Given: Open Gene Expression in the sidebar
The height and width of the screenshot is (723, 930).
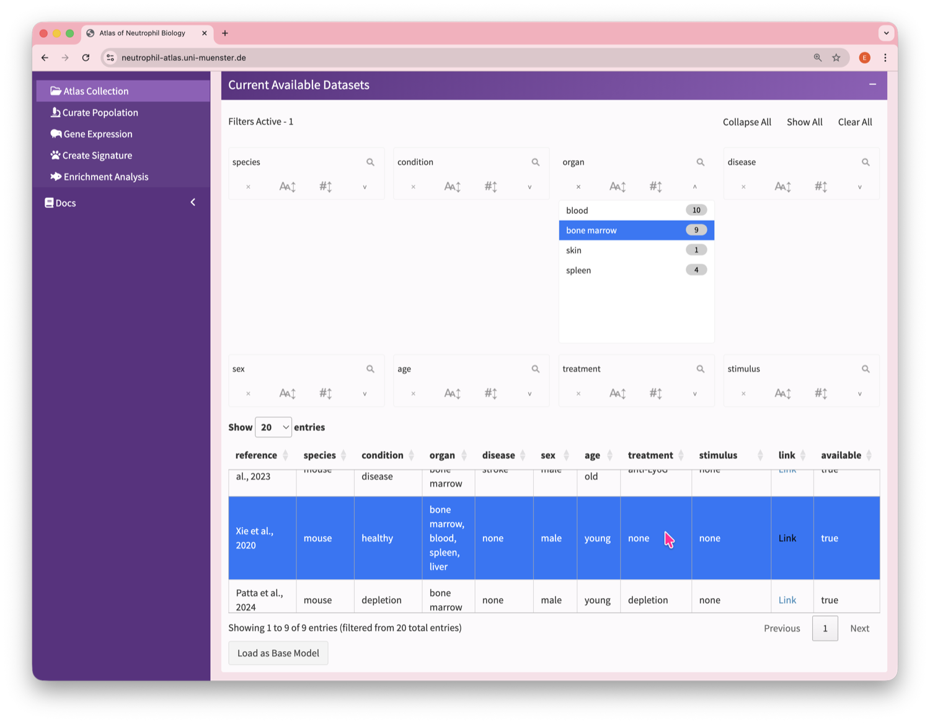Looking at the screenshot, I should tap(97, 134).
